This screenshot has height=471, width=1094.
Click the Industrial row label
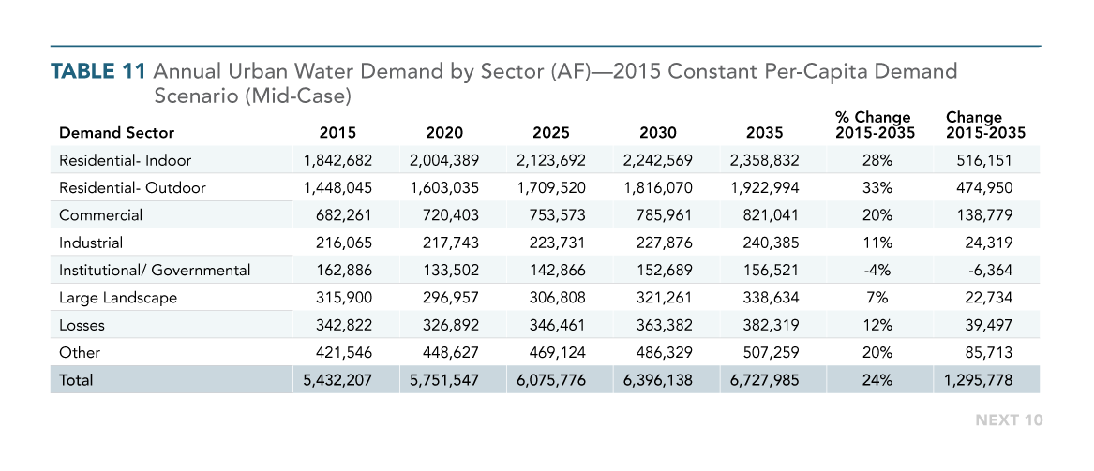[x=91, y=243]
